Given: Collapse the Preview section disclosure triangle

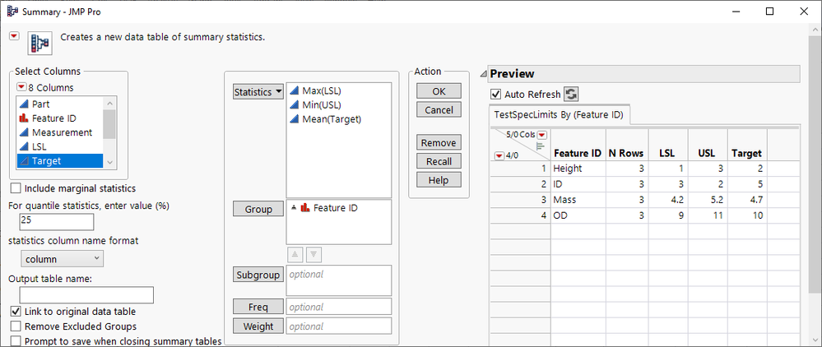Looking at the screenshot, I should (x=483, y=74).
